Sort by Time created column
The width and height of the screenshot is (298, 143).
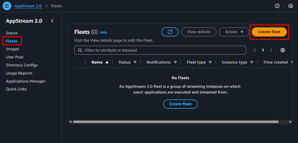[278, 62]
